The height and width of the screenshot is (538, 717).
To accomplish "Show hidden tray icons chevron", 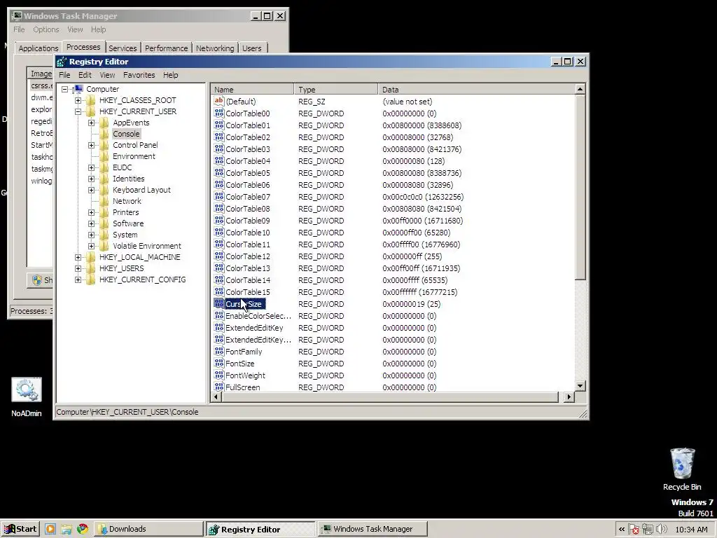I will 622,530.
